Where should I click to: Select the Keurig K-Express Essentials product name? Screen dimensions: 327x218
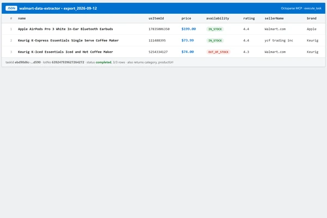68,40
